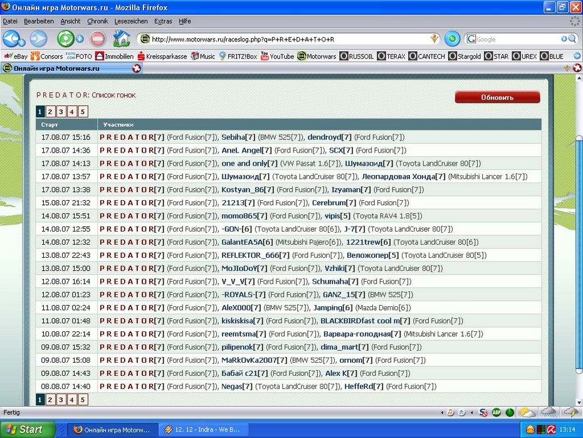
Task: Click the search magnifier icon in Google box
Action: pos(572,39)
